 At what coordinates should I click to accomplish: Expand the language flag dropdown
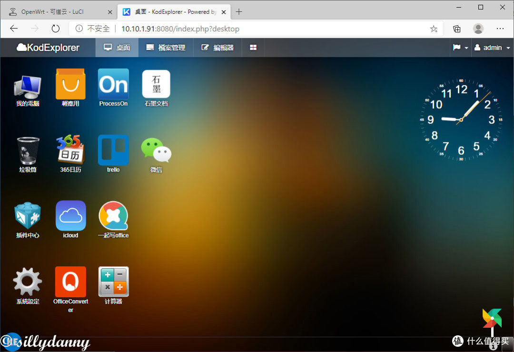460,47
